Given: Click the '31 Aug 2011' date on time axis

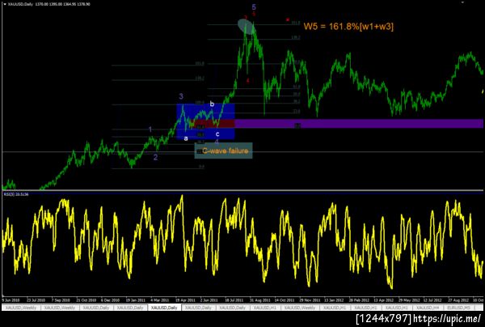Looking at the screenshot, I should coord(260,300).
